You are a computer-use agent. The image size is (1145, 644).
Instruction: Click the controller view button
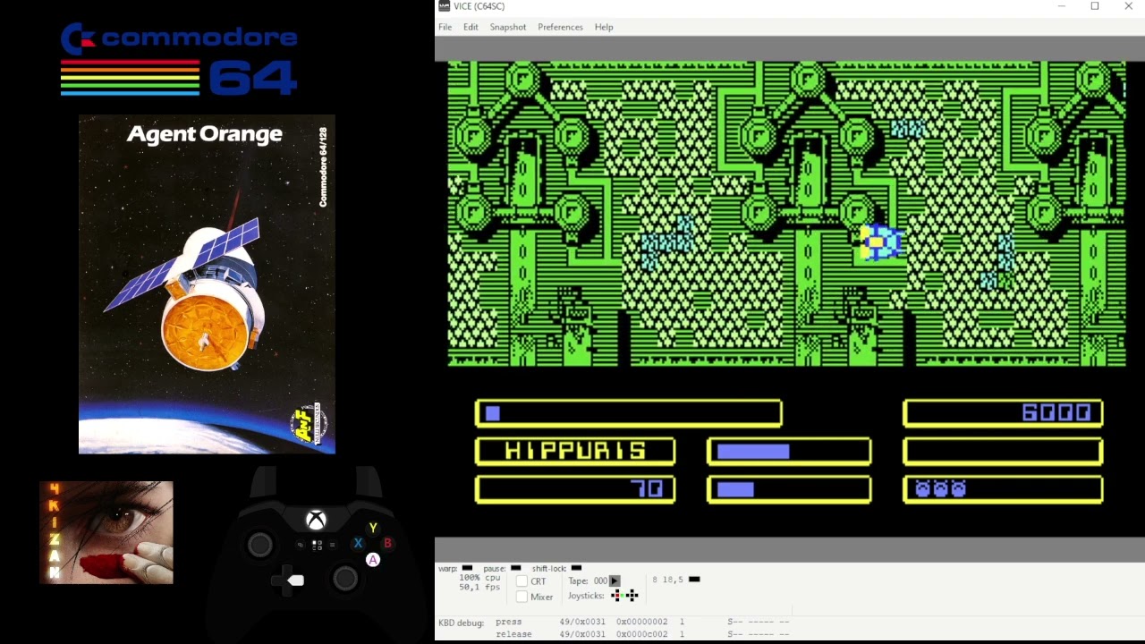(301, 544)
